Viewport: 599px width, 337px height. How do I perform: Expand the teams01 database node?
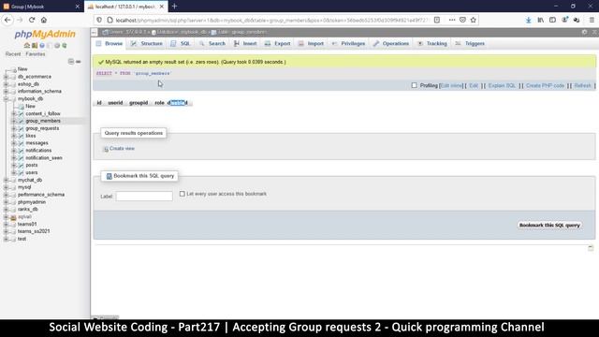point(7,225)
